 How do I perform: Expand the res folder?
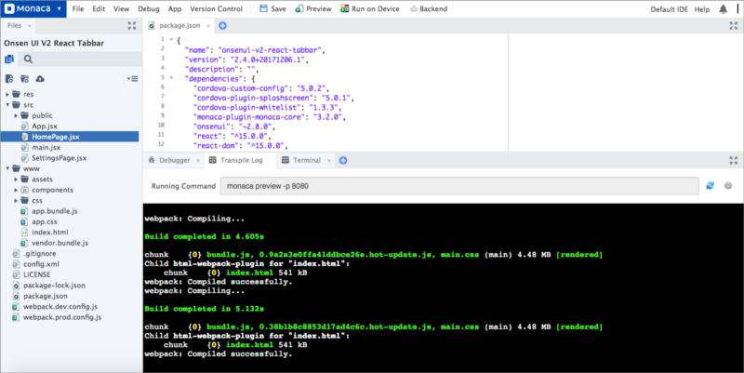tap(7, 95)
